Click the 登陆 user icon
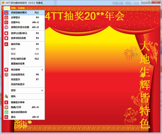The height and width of the screenshot is (134, 162). pyautogui.click(x=6, y=96)
